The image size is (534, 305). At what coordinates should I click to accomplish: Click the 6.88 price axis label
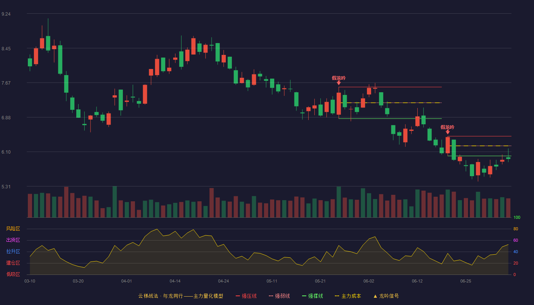[x=6, y=118]
